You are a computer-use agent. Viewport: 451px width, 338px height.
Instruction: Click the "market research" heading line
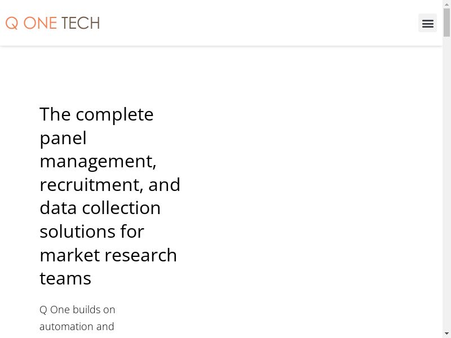108,255
